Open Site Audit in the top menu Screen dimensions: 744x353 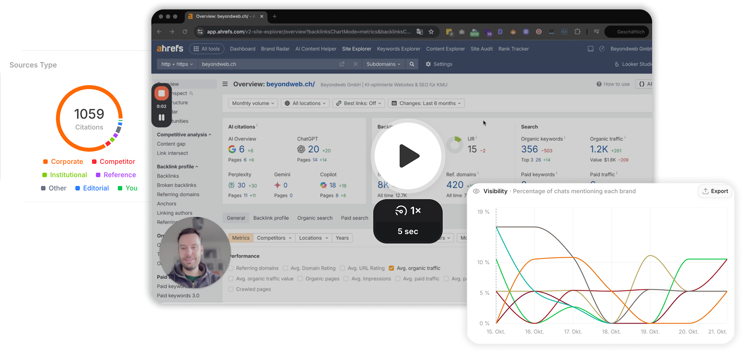pyautogui.click(x=482, y=49)
